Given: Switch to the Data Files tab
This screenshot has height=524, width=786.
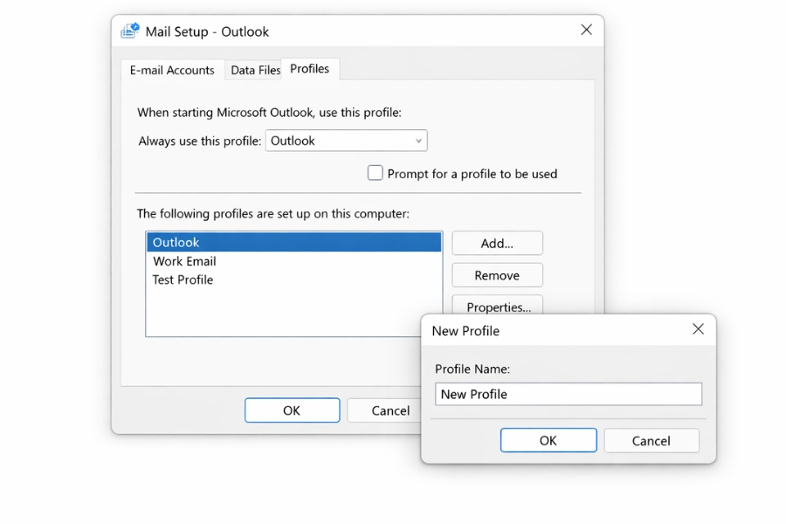Looking at the screenshot, I should pos(253,70).
